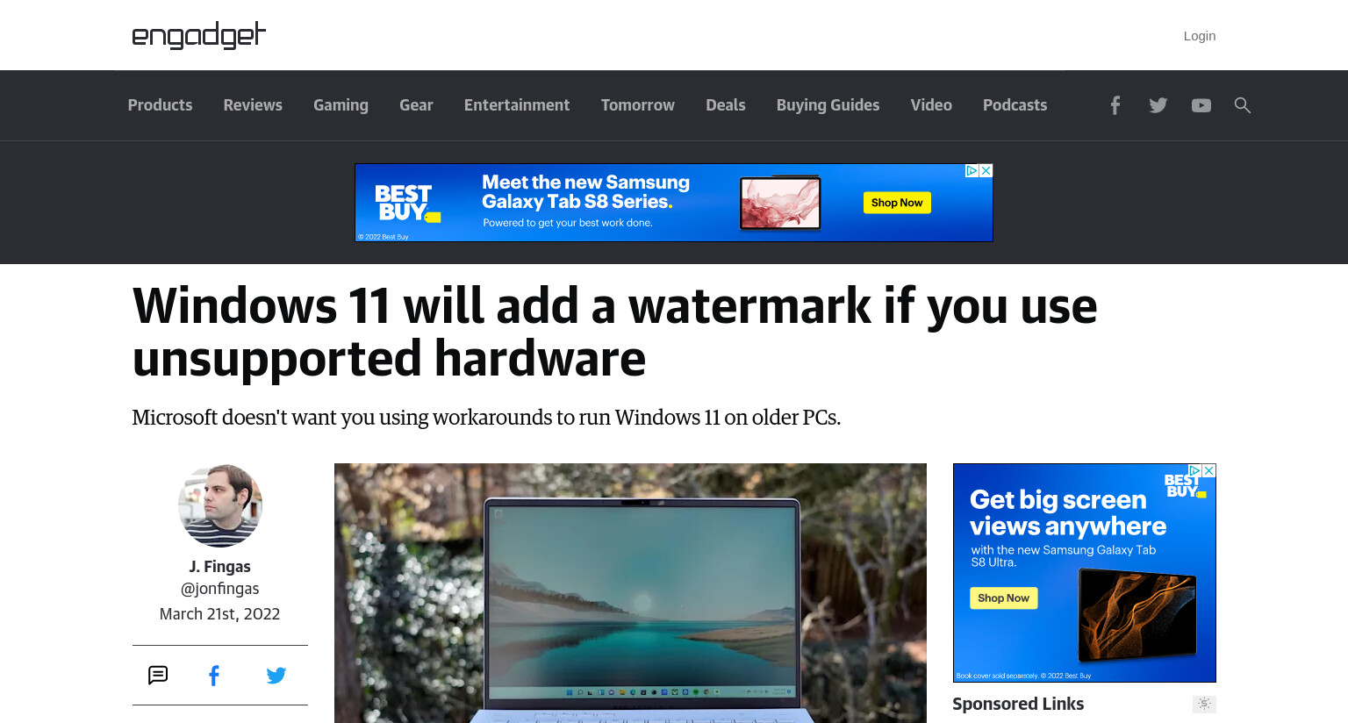1348x723 pixels.
Task: Open AdChoices info on the top banner
Action: pyautogui.click(x=972, y=170)
